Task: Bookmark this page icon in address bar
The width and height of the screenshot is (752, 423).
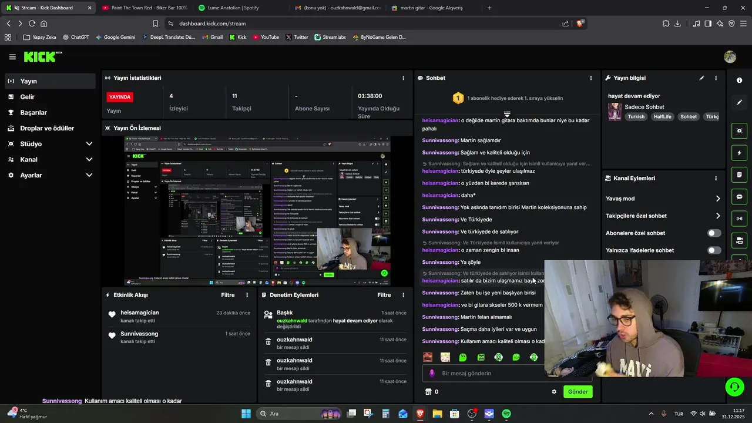Action: click(x=155, y=23)
